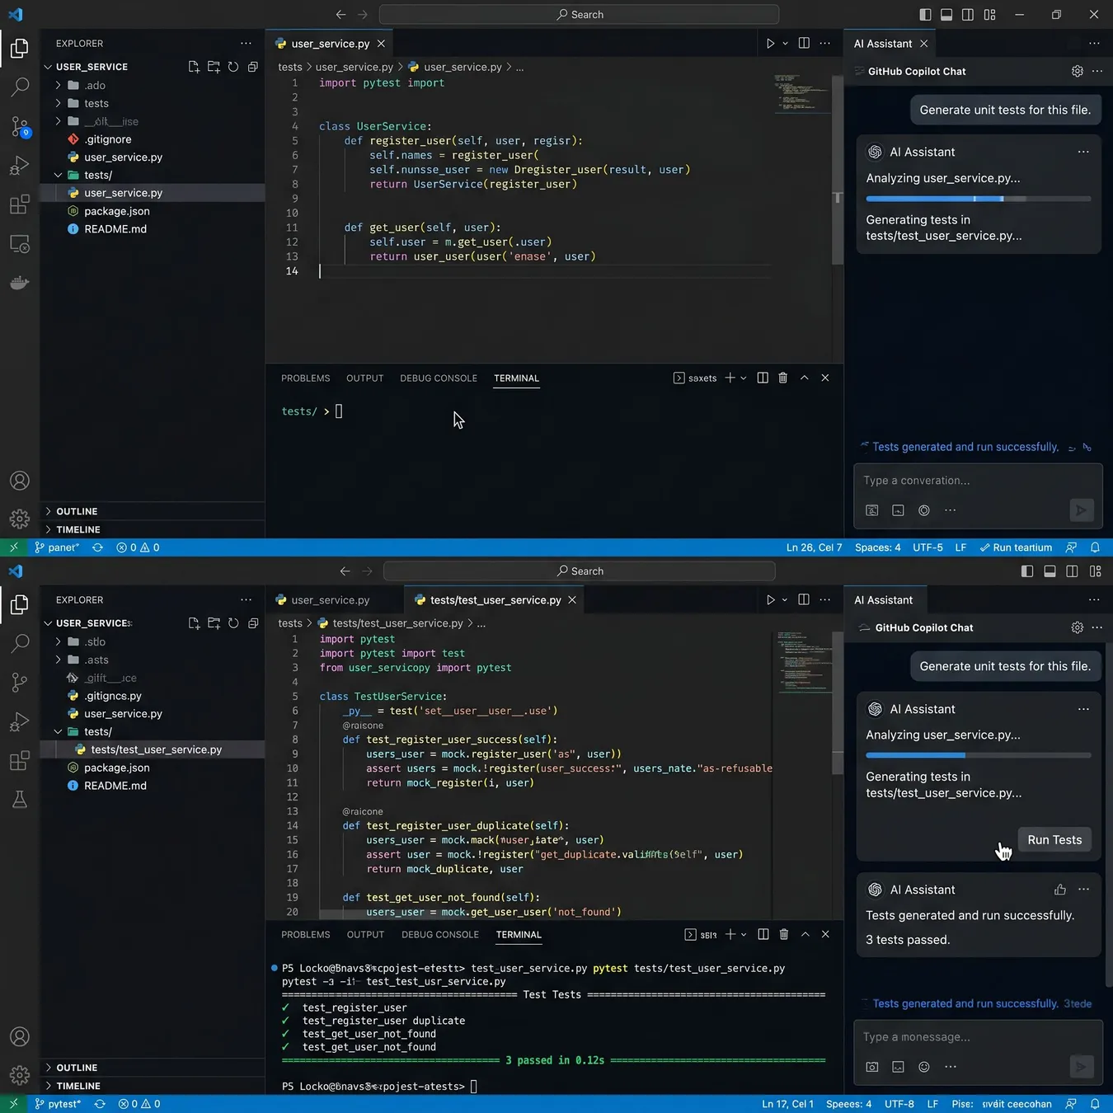The height and width of the screenshot is (1113, 1113).
Task: Open new terminal dropdown in top panel
Action: 744,378
